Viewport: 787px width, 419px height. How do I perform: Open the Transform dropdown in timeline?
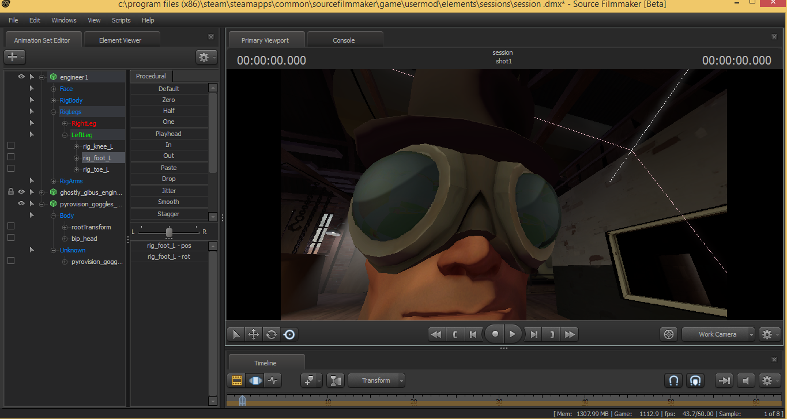[x=376, y=380]
